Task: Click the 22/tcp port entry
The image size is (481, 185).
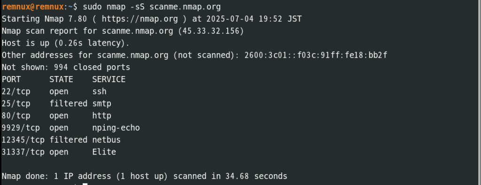Action: (16, 92)
